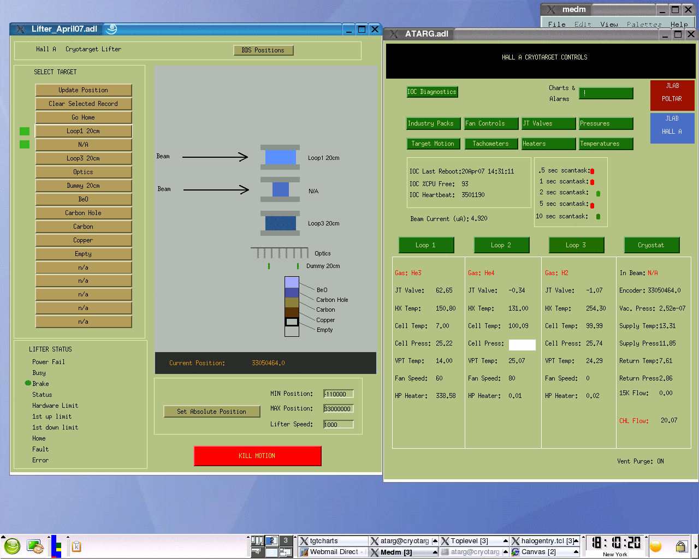Open Webmail Direct taskbar entry
The width and height of the screenshot is (699, 559).
click(333, 552)
